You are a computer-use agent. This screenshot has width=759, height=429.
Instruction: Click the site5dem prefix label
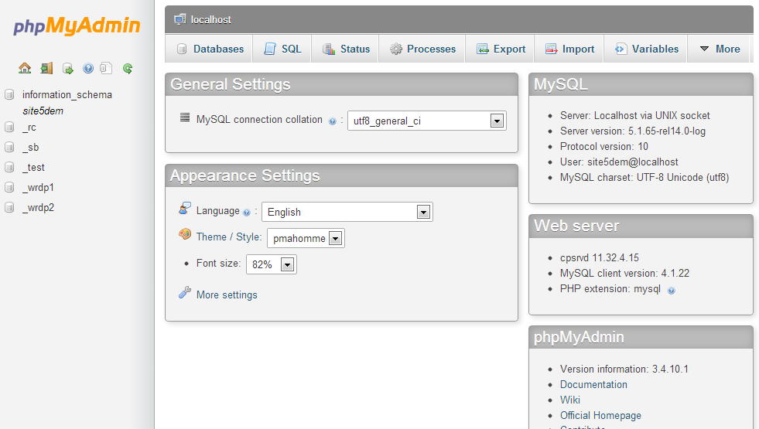pos(43,111)
